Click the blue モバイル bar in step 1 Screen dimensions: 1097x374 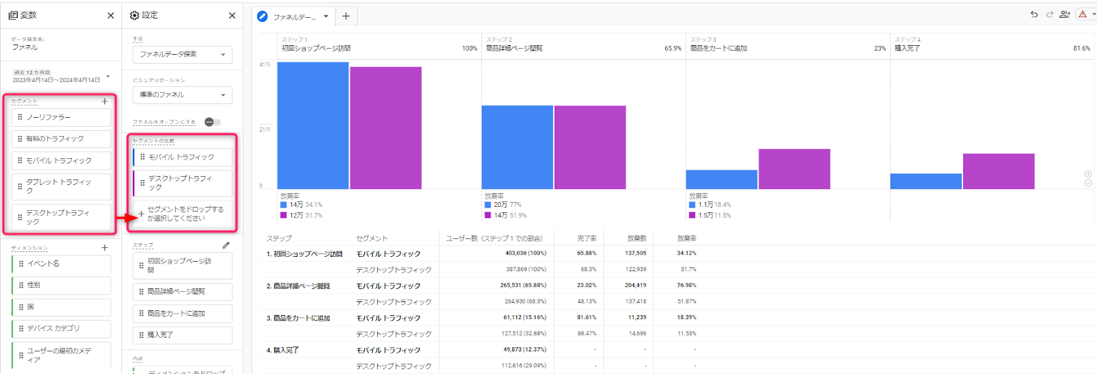click(313, 125)
